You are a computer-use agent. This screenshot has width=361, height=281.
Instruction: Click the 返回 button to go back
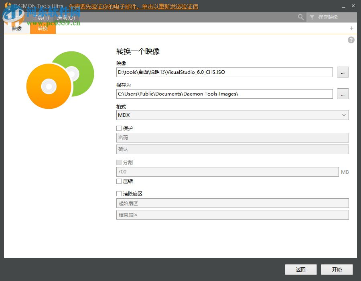click(300, 269)
